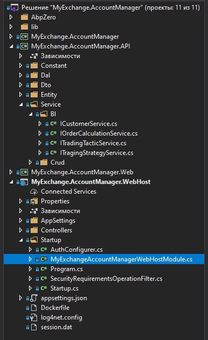This screenshot has width=208, height=340.
Task: Select the Program.cs file name
Action: point(67,269)
